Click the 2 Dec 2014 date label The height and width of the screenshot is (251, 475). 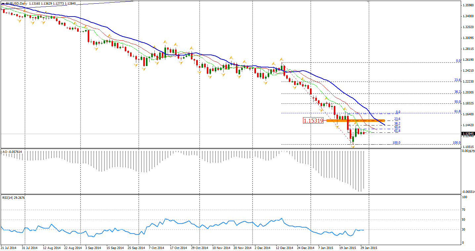263,247
